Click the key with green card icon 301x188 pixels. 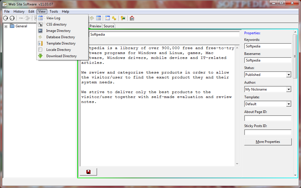click(x=123, y=18)
